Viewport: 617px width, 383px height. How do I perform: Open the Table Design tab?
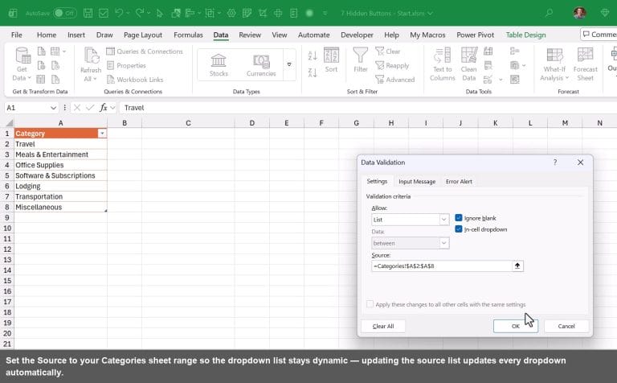click(x=525, y=35)
